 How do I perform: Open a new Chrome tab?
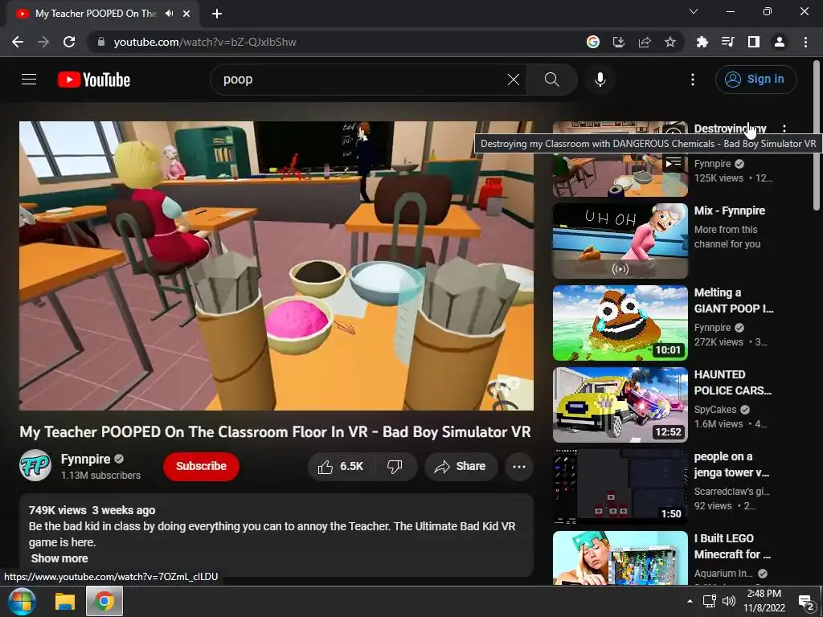(x=217, y=14)
